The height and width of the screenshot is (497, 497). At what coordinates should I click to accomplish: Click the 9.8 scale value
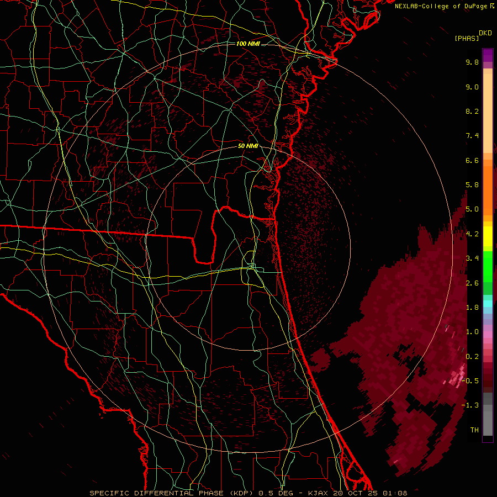click(472, 62)
